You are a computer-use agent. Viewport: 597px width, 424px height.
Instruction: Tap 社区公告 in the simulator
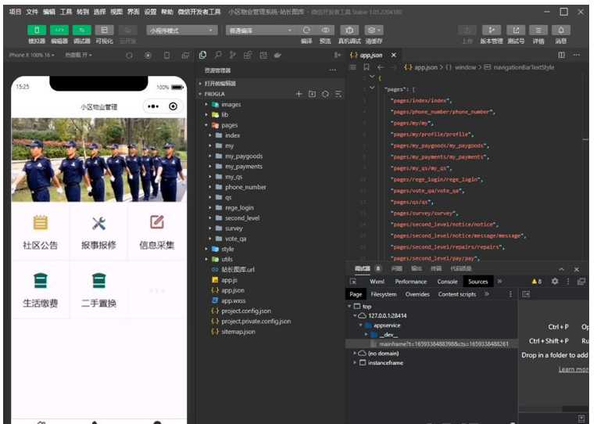(41, 232)
